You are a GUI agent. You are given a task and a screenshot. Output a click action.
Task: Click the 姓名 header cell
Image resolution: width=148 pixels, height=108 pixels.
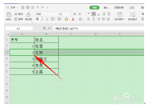tap(46, 40)
